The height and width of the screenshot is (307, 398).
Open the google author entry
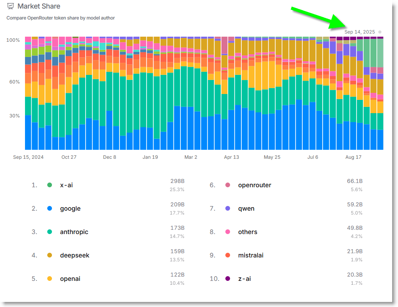tap(70, 209)
